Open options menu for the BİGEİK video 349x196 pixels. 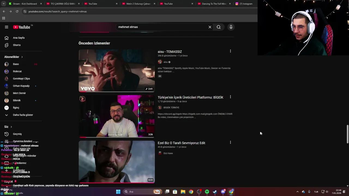point(230,97)
